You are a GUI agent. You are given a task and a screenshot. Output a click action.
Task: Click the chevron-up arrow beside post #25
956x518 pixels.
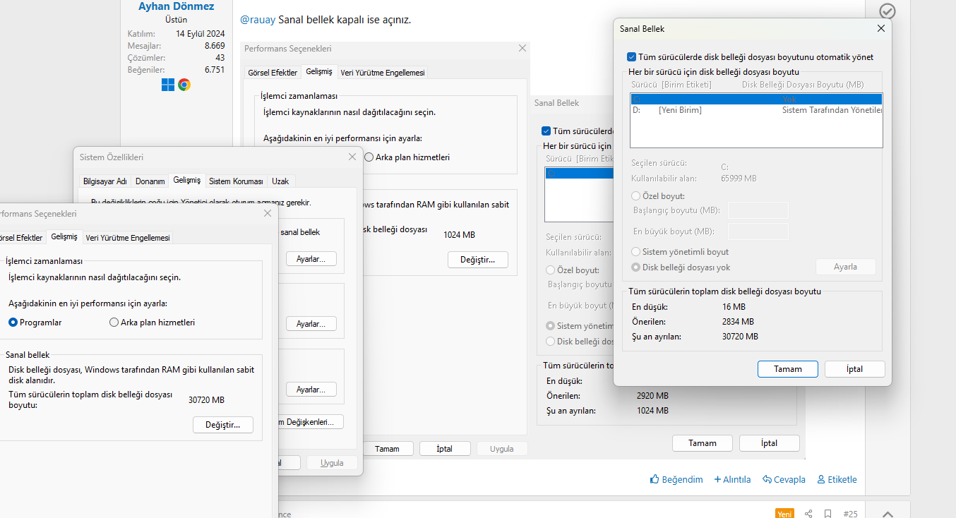pyautogui.click(x=888, y=514)
